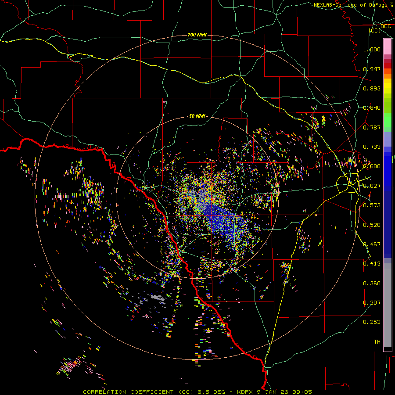Click the "TH" threshold label
The image size is (395, 395).
[x=377, y=342]
